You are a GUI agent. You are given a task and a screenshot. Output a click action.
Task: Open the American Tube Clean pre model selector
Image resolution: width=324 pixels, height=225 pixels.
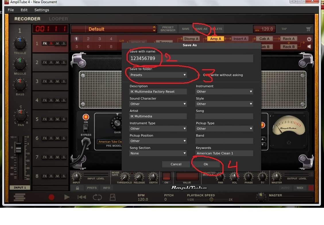point(110,142)
